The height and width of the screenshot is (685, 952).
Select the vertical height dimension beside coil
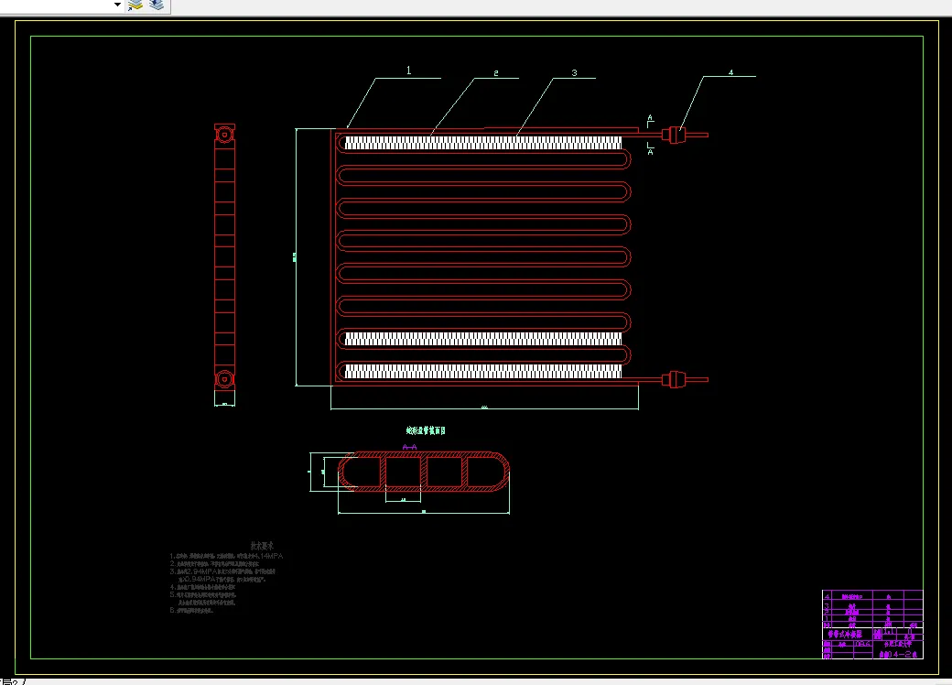(x=296, y=256)
